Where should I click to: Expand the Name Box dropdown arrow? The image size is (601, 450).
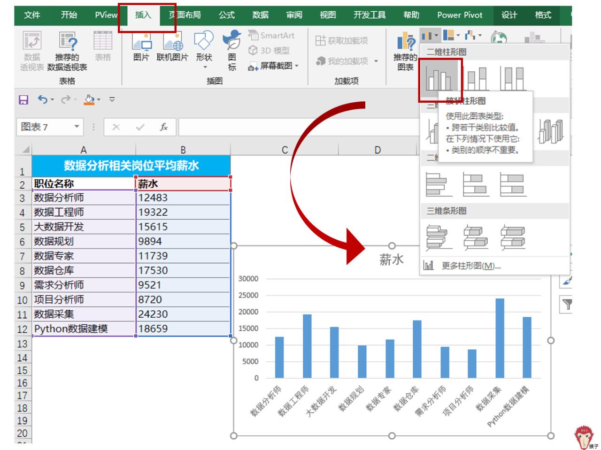point(77,127)
